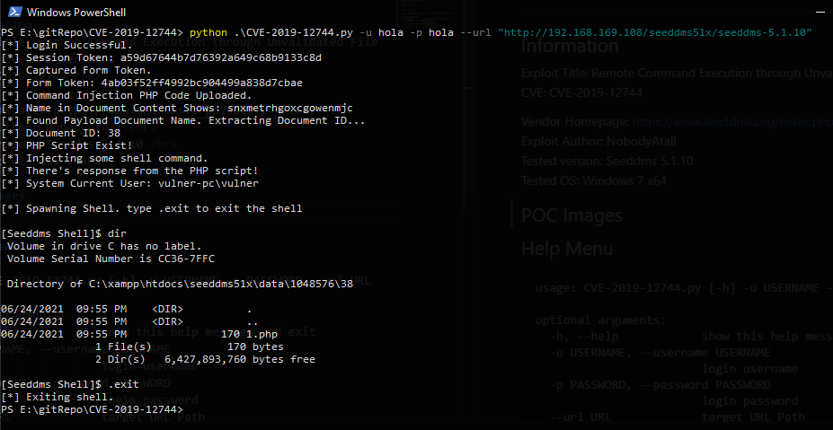Screen dimensions: 833x430
Task: Click 'Information' heading in background window
Action: [x=570, y=46]
